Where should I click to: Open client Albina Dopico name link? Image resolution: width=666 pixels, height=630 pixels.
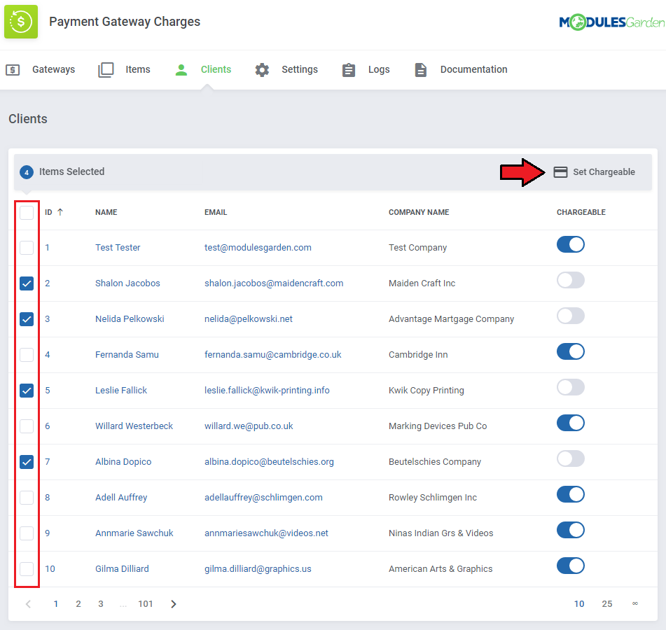123,461
